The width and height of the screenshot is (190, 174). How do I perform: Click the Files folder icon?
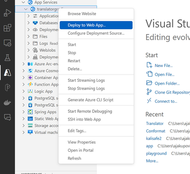point(35,37)
